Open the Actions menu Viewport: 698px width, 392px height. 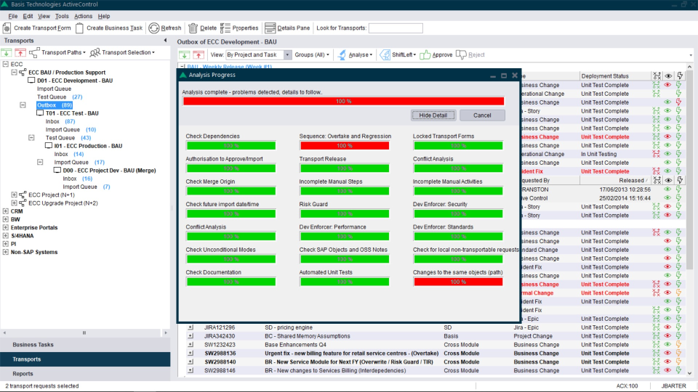pyautogui.click(x=83, y=17)
